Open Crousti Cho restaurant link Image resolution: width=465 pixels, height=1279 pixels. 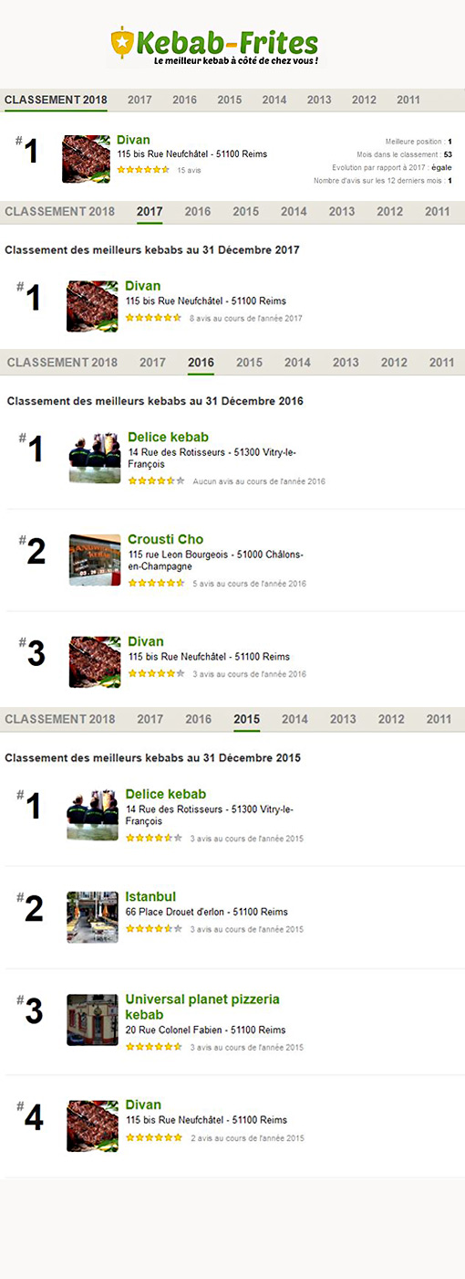click(x=165, y=539)
